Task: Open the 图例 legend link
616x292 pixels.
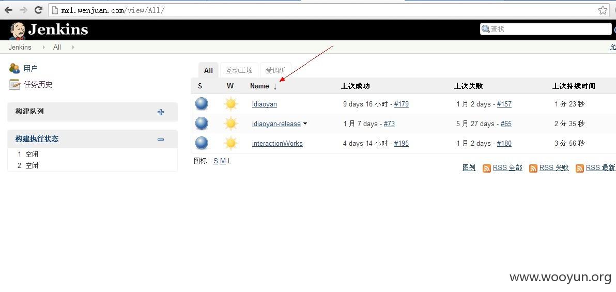Action: [x=469, y=168]
